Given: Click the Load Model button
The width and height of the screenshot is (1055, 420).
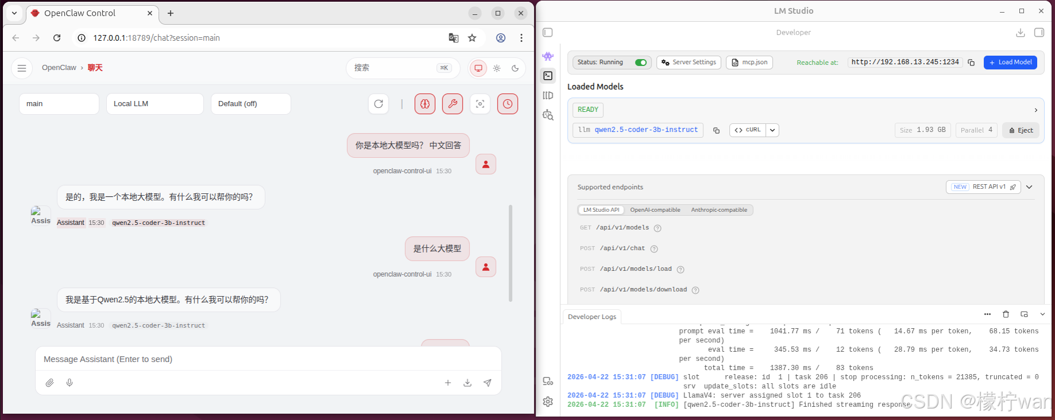Looking at the screenshot, I should [1010, 63].
